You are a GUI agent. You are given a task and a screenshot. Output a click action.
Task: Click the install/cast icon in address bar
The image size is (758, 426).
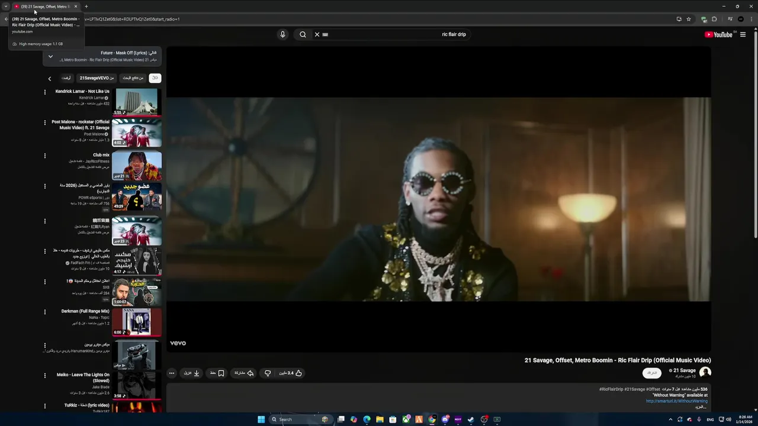click(679, 19)
